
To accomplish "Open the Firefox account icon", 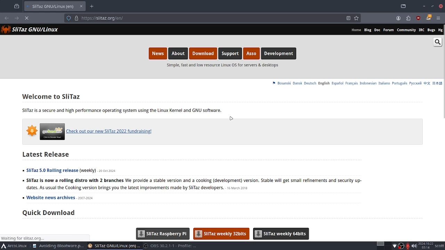I will click(x=398, y=18).
